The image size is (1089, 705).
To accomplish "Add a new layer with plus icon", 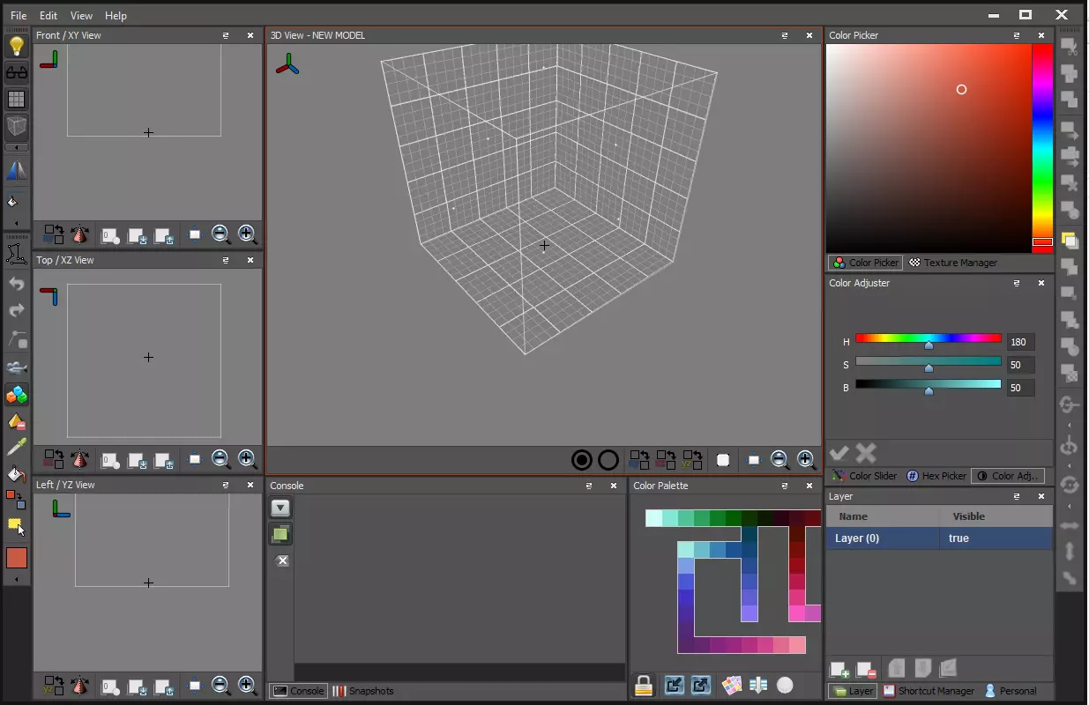I will [x=839, y=670].
